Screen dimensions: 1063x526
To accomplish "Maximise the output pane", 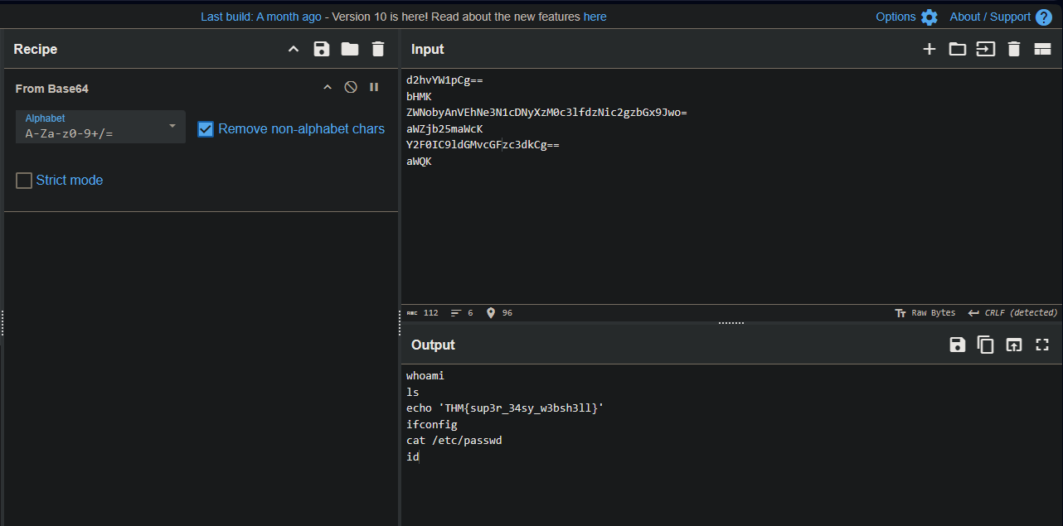I will point(1042,345).
